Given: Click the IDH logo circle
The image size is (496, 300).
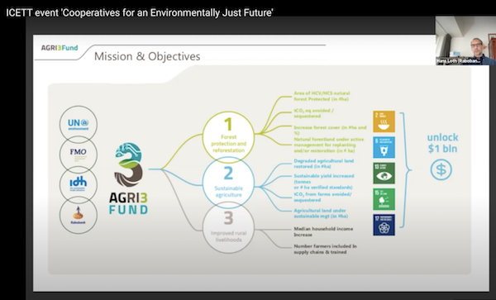Looking at the screenshot, I should (x=79, y=184).
